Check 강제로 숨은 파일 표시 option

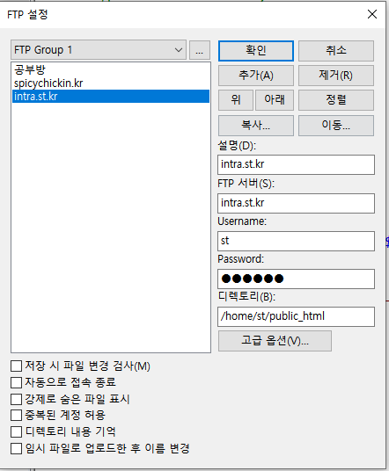click(x=16, y=399)
